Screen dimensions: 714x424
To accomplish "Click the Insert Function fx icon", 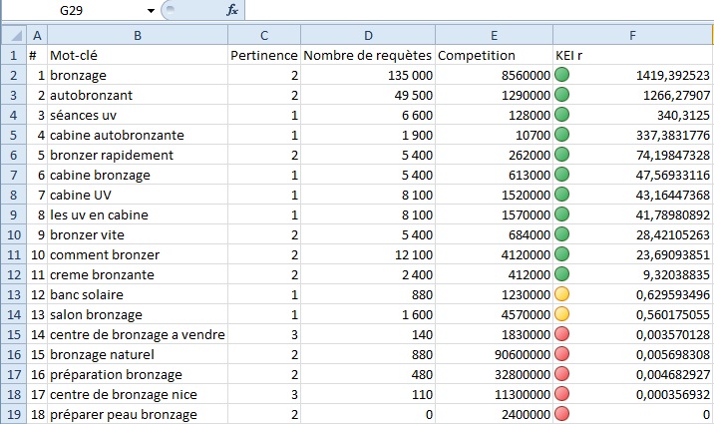I will (x=232, y=10).
